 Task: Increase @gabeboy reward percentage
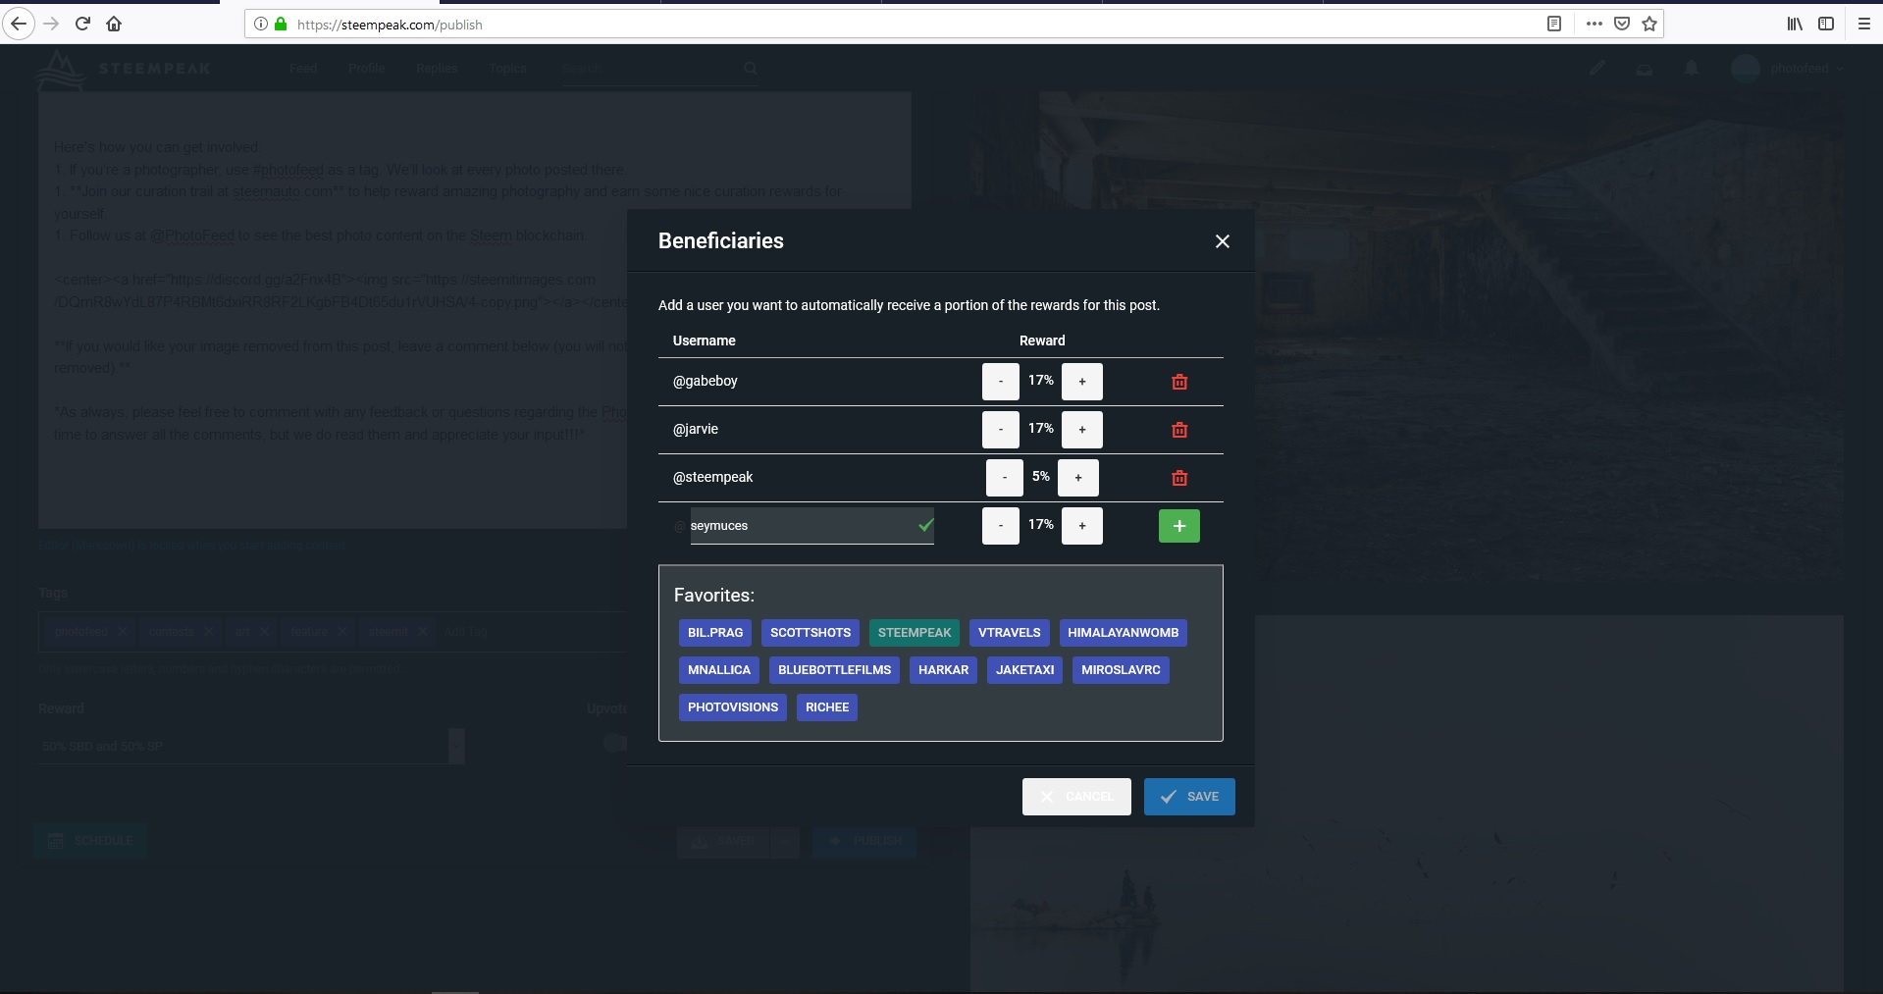1081,382
